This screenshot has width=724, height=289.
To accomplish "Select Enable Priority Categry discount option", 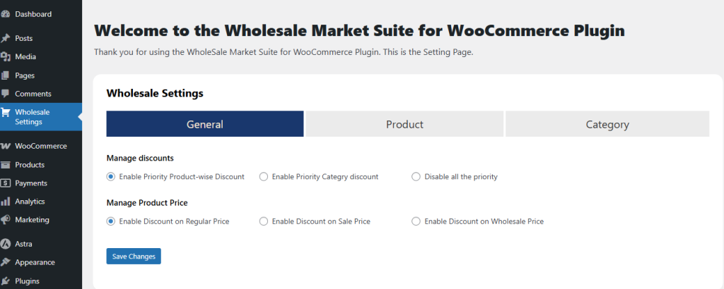I will coord(264,177).
